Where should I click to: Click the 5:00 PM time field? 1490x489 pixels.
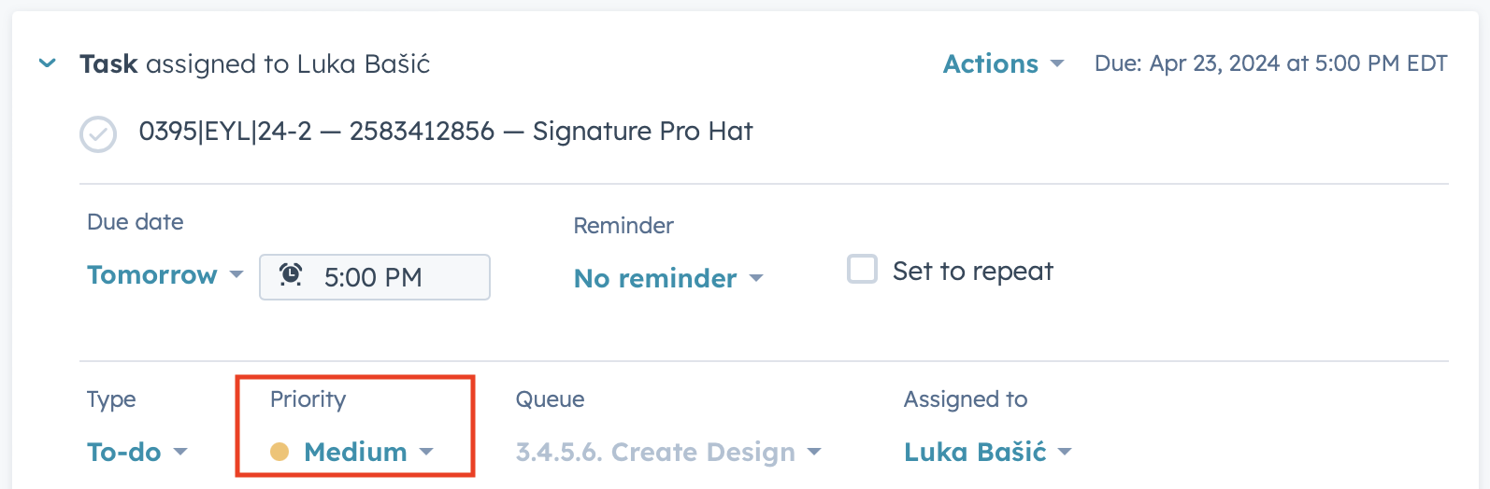[x=393, y=277]
